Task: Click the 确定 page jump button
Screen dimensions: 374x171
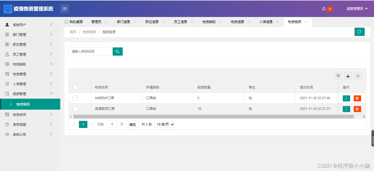Action: (133, 124)
